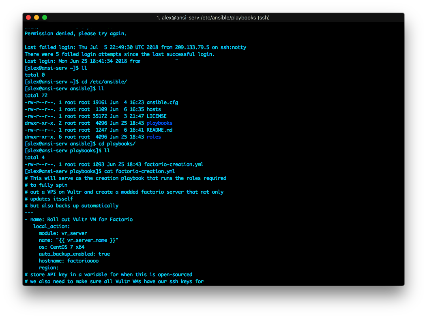The height and width of the screenshot is (318, 427).
Task: Click the 'module: vr_server' line
Action: point(63,233)
